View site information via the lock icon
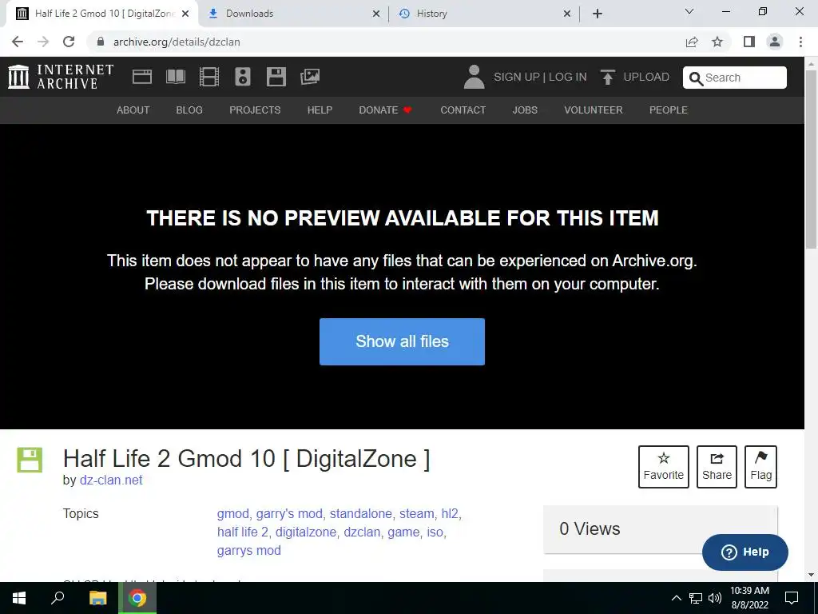Viewport: 818px width, 614px height. 101,42
